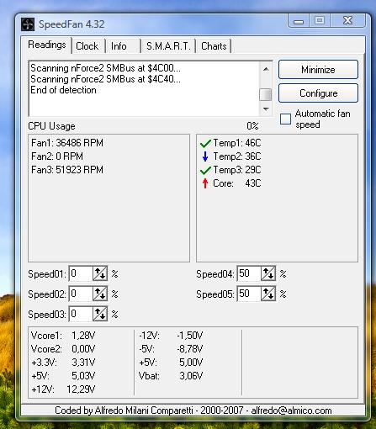Click the SpeedFan fan icon in title bar

click(x=28, y=24)
